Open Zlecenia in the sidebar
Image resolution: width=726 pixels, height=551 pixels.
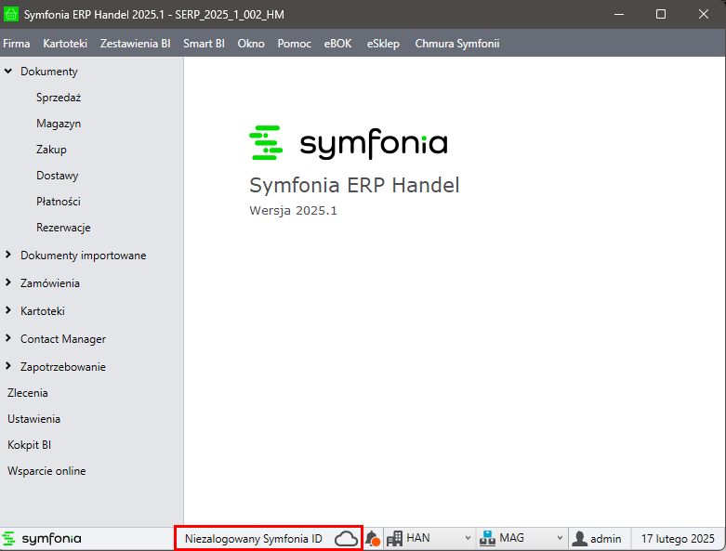point(28,393)
